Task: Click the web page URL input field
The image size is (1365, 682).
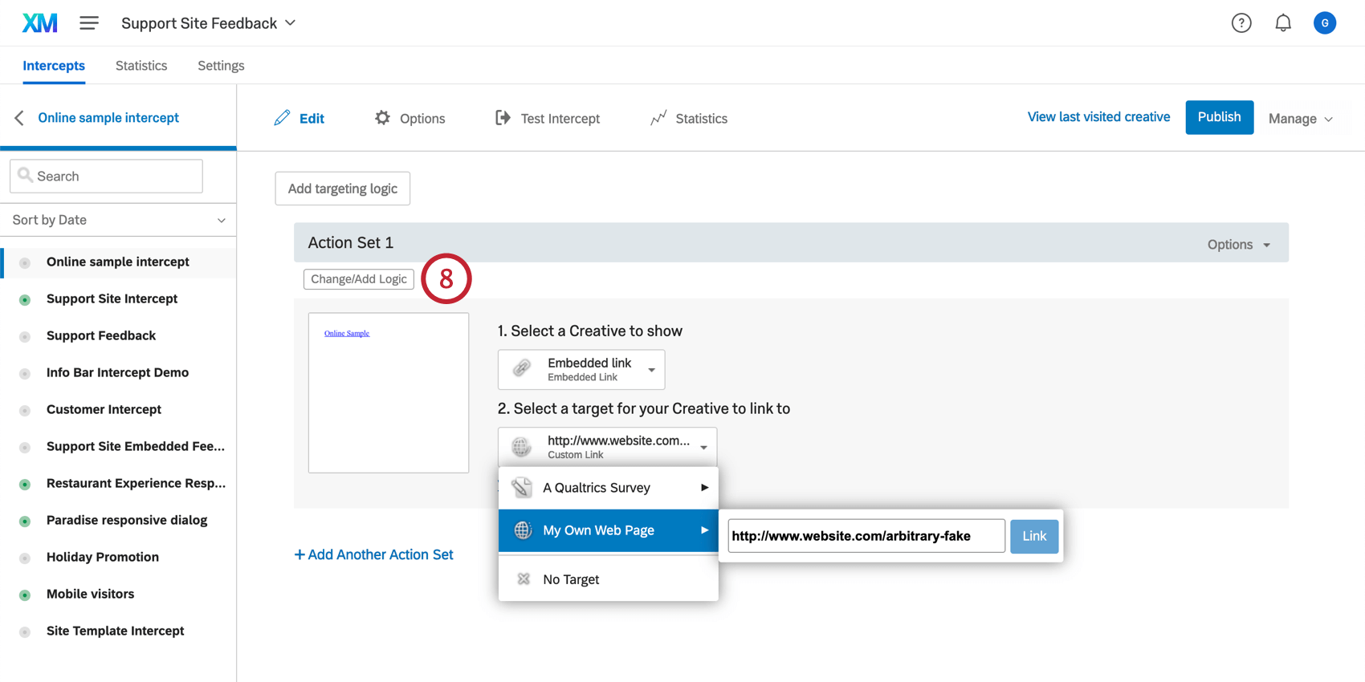Action: click(866, 536)
